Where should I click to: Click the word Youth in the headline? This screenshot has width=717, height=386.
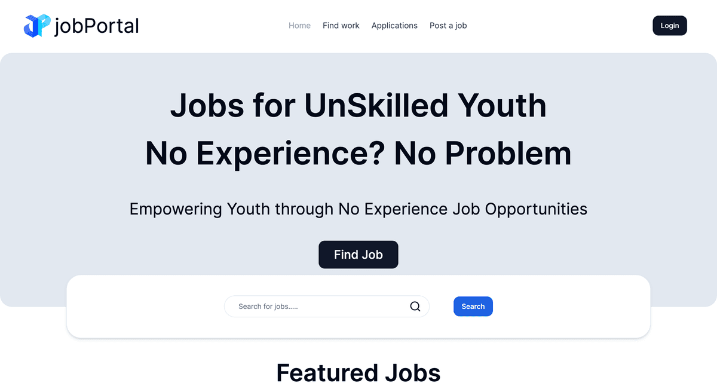[x=502, y=106]
